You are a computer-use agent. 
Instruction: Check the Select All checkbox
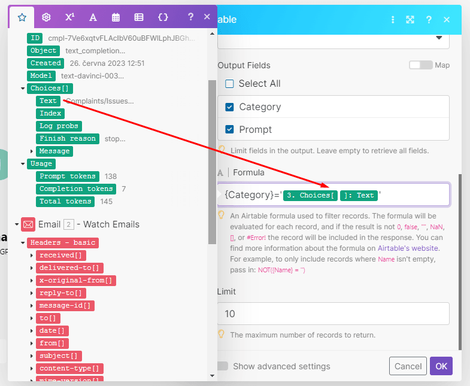point(229,84)
